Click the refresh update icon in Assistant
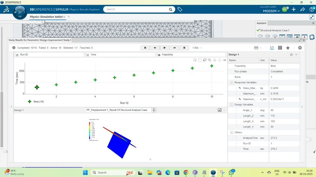This screenshot has width=316, height=177. pos(312,37)
